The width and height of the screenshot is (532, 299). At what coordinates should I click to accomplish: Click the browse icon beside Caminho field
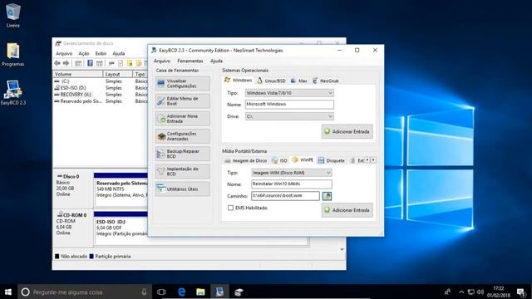327,196
